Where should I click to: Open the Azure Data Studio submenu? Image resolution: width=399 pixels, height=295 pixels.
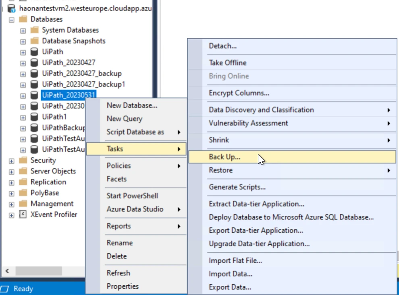tap(136, 209)
